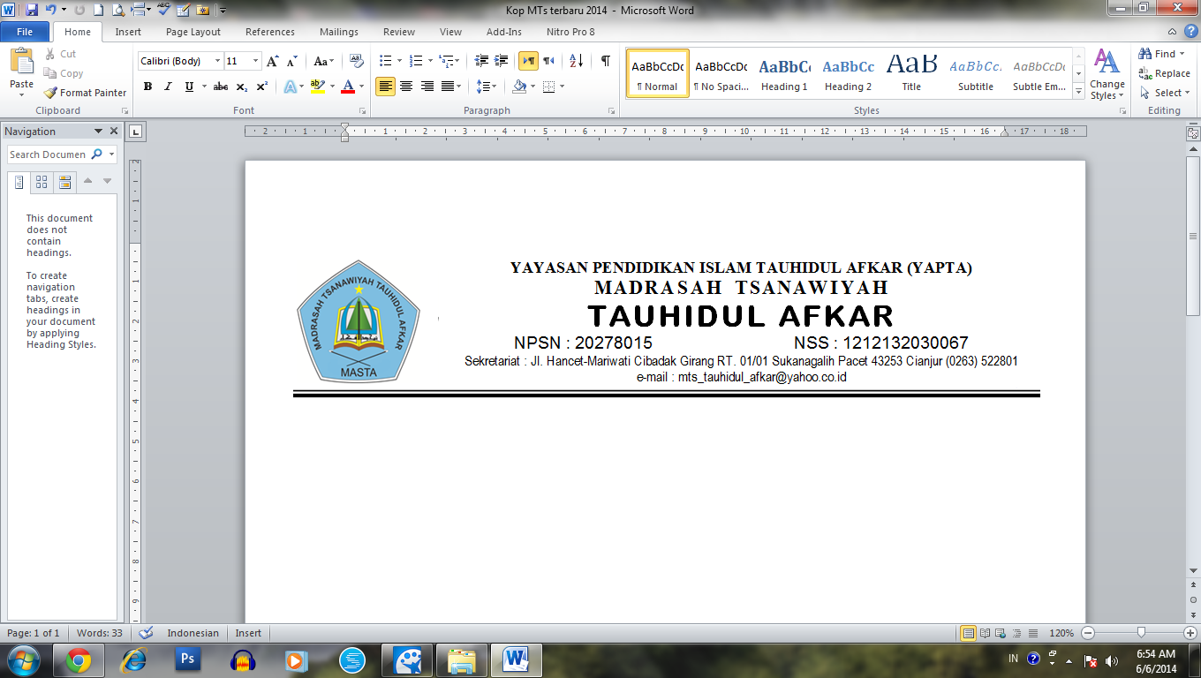Set right-to-left text direction
Screen dimensions: 1201x678
548,61
